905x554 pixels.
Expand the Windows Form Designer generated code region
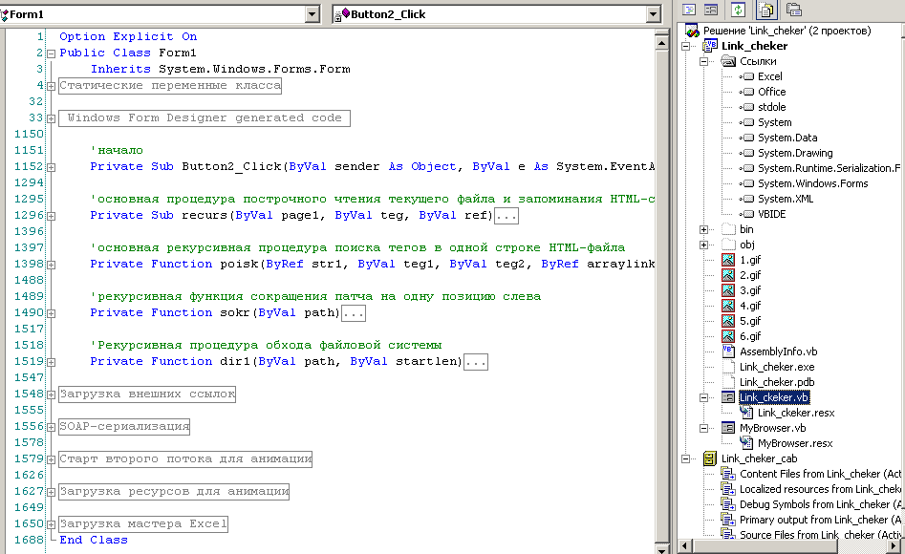[51, 118]
